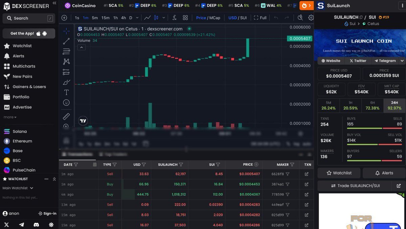This screenshot has width=406, height=229.
Task: Open the Fibonacci retracement tool
Action: coord(66,51)
